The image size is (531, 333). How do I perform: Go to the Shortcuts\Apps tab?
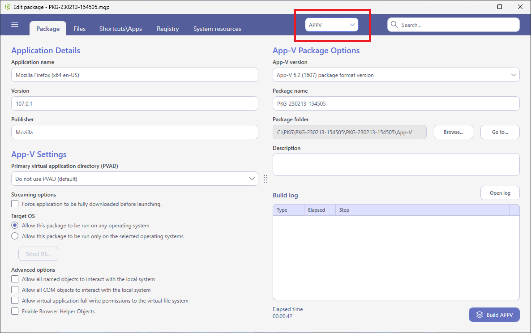point(120,29)
